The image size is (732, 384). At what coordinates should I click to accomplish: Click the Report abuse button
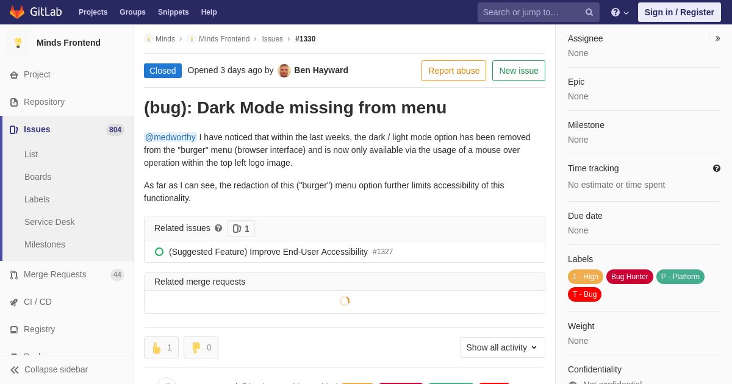click(454, 71)
